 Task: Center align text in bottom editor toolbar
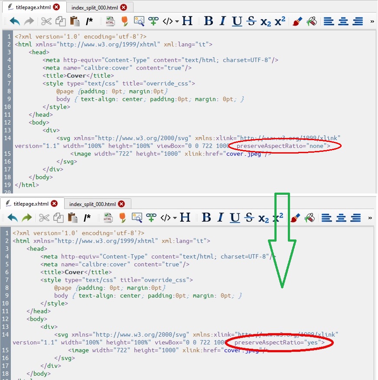341,218
